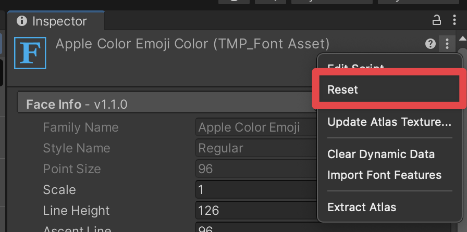The height and width of the screenshot is (232, 467).
Task: Lock the Inspector with the padlock icon
Action: 437,20
